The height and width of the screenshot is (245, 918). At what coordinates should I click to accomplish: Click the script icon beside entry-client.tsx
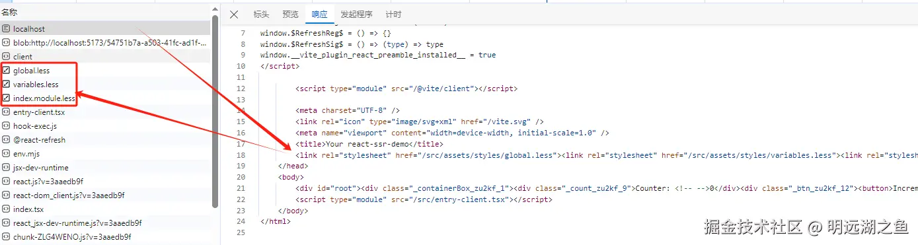(6, 112)
